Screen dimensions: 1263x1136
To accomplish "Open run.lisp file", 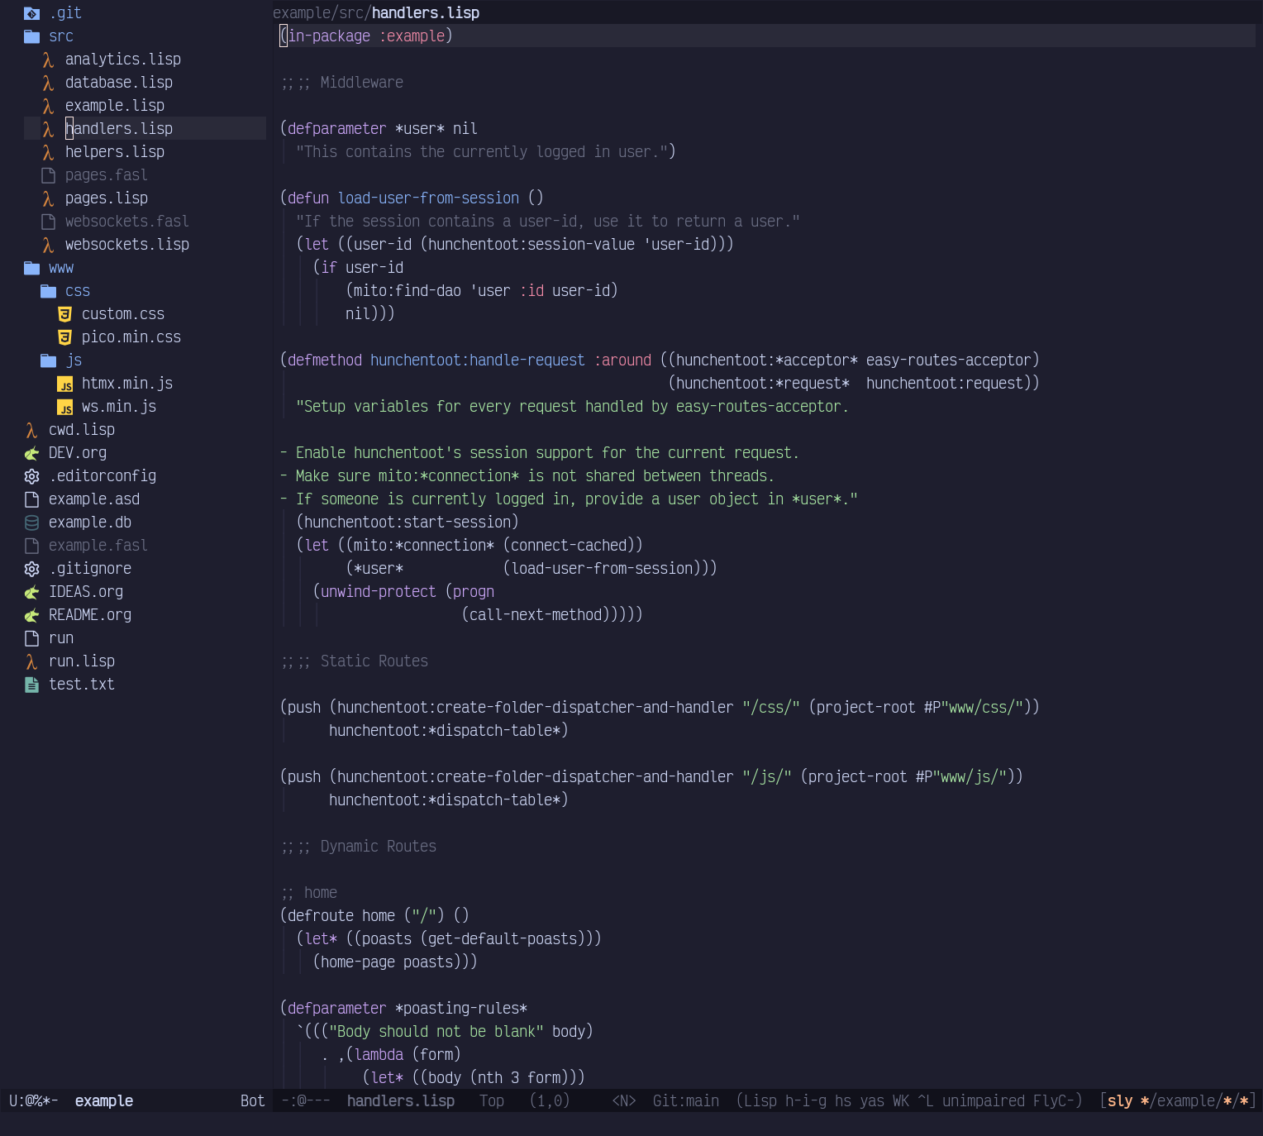I will coord(82,661).
